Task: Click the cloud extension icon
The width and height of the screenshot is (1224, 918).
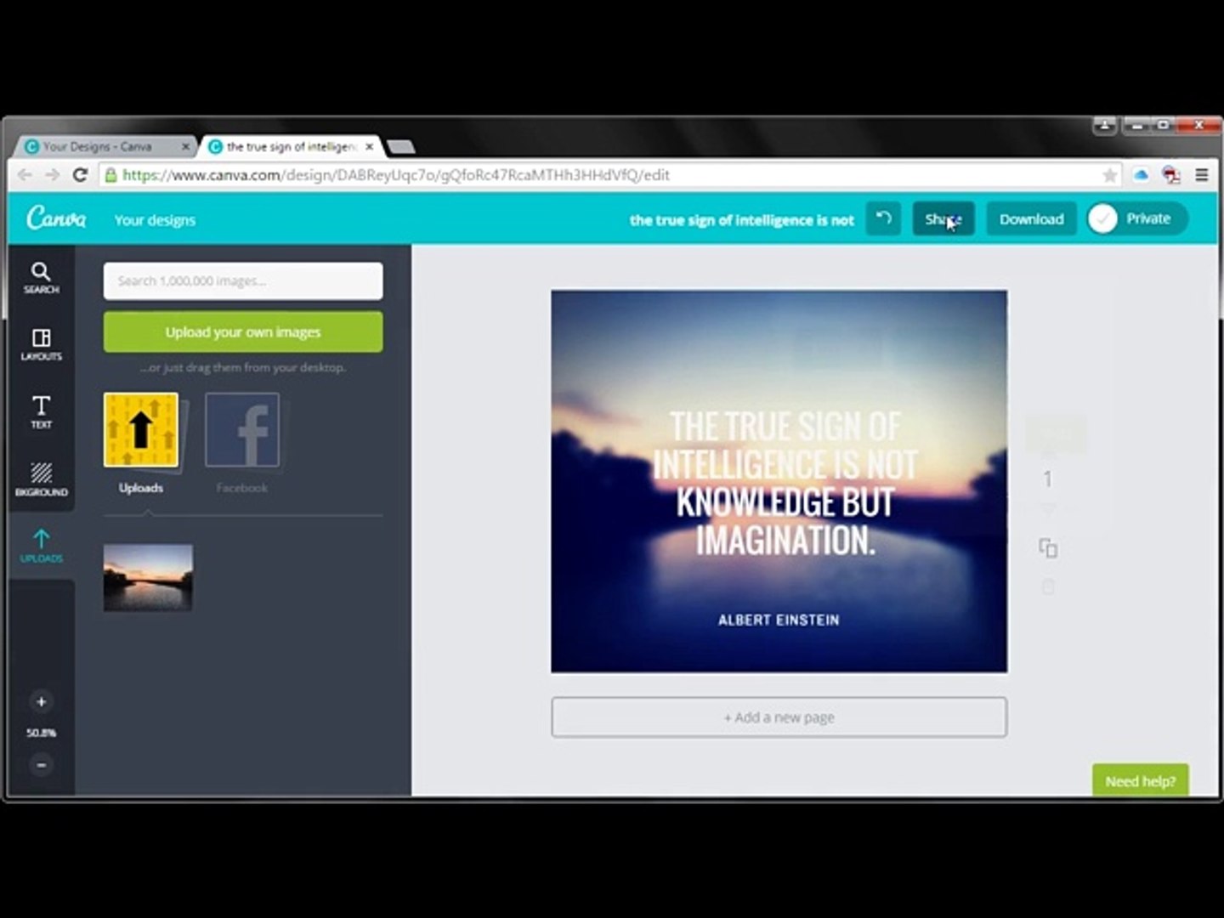Action: 1141,175
